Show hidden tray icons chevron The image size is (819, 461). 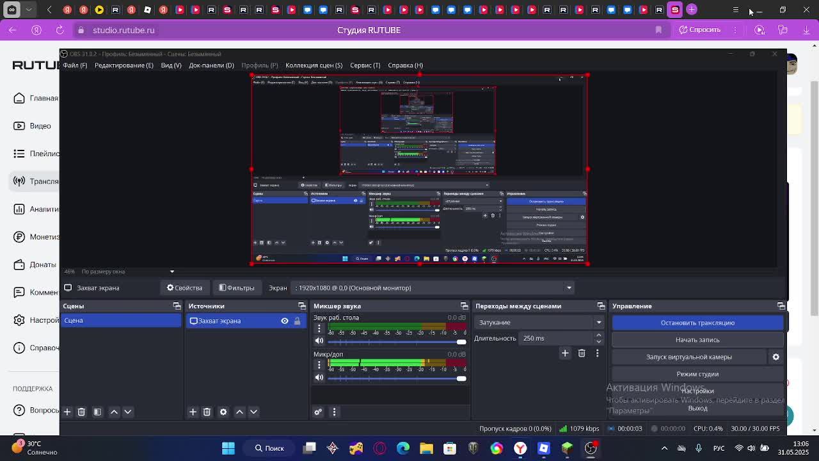(x=664, y=448)
